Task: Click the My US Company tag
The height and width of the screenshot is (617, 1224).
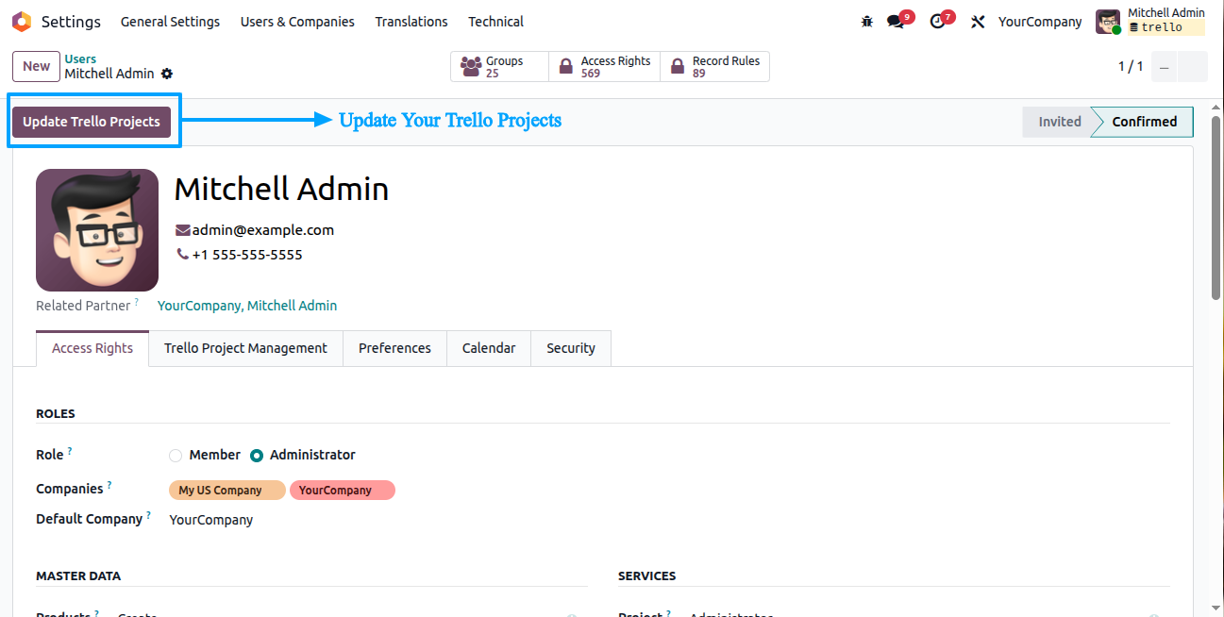Action: 227,491
